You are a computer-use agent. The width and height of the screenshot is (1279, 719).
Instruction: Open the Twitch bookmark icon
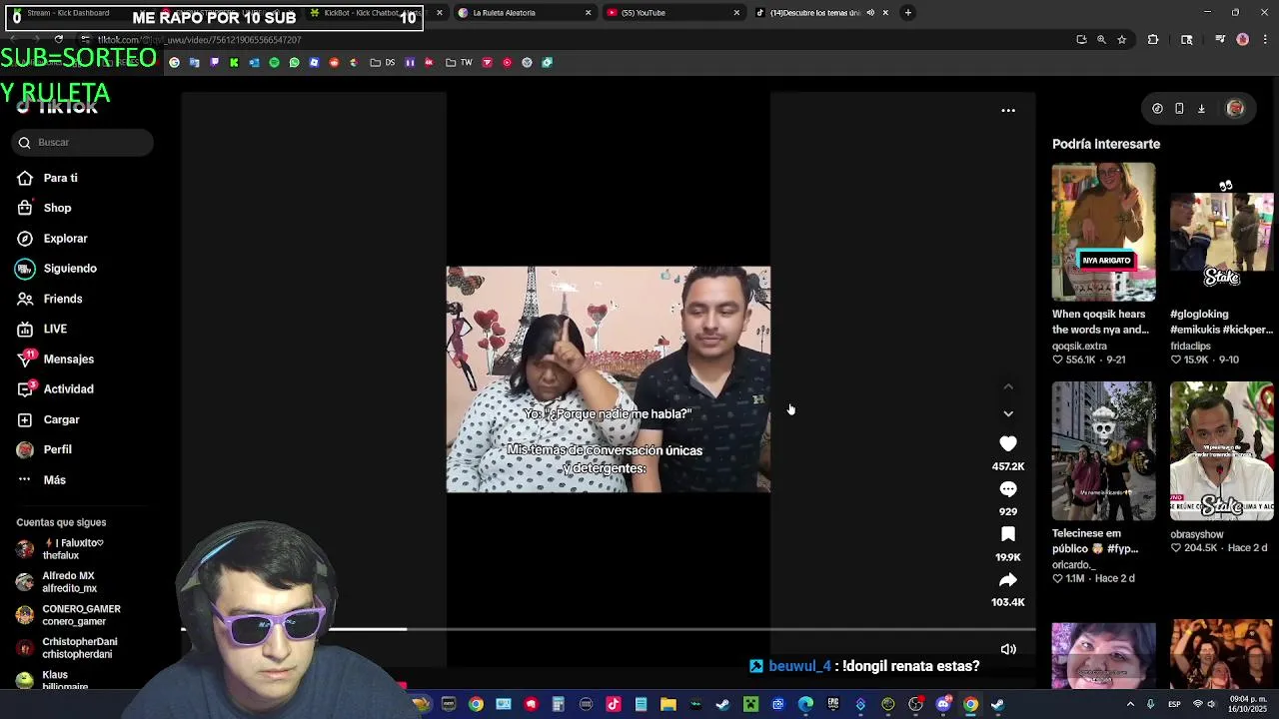pyautogui.click(x=214, y=63)
